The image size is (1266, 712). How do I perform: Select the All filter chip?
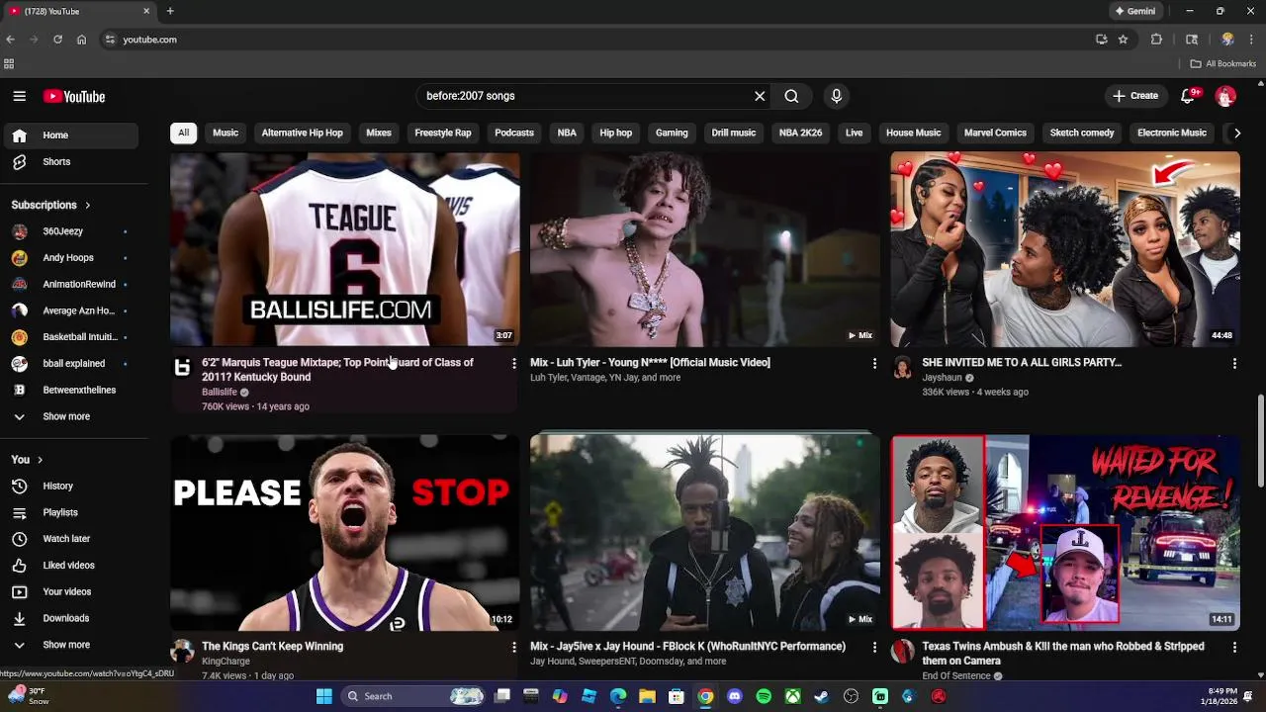click(x=183, y=133)
